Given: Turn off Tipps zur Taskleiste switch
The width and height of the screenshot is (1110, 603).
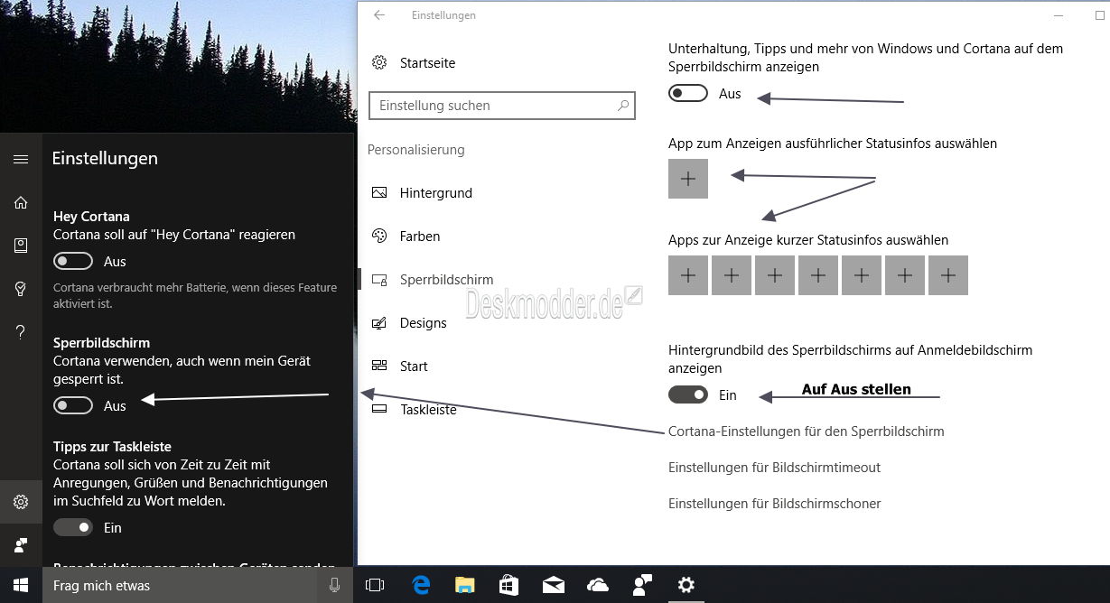Looking at the screenshot, I should click(73, 527).
